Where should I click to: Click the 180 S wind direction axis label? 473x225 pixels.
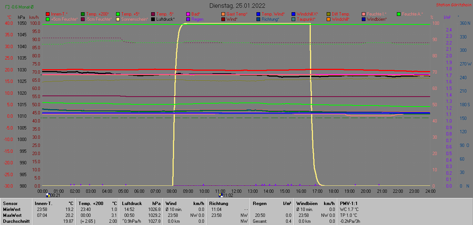pos(464,105)
